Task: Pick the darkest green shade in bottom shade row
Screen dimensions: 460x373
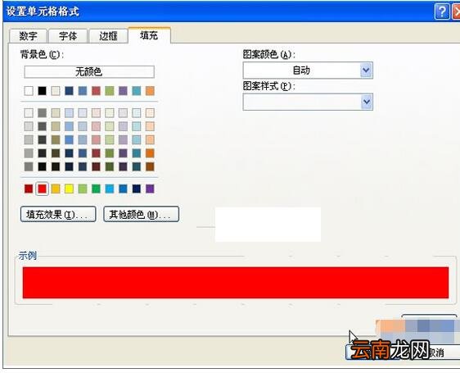Action: point(110,166)
